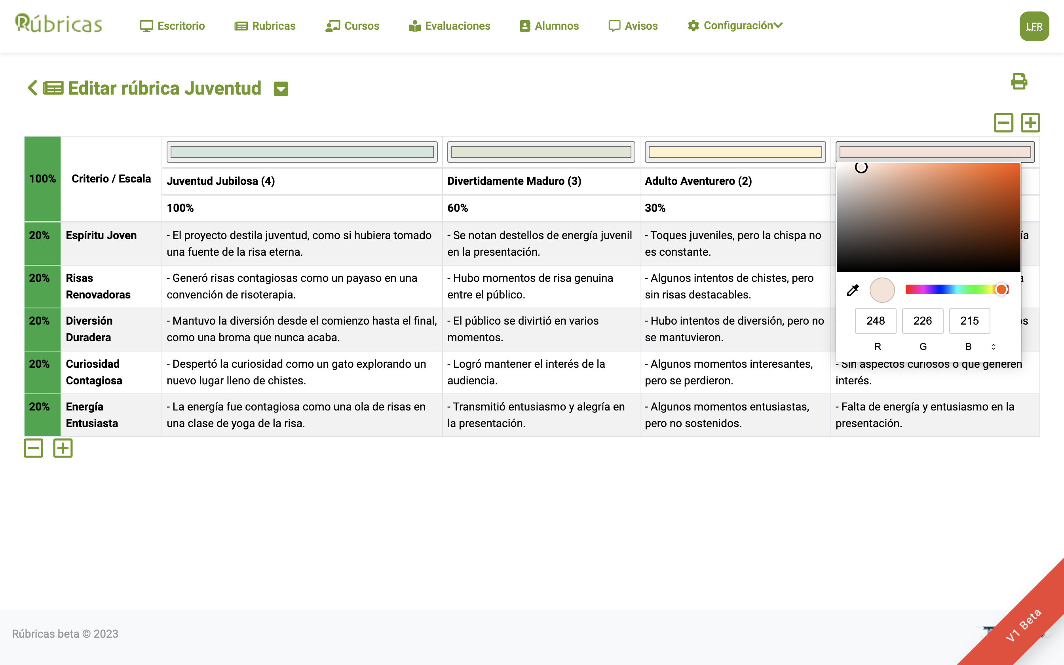The width and height of the screenshot is (1064, 665).
Task: Click the hue slider handle
Action: 1001,289
